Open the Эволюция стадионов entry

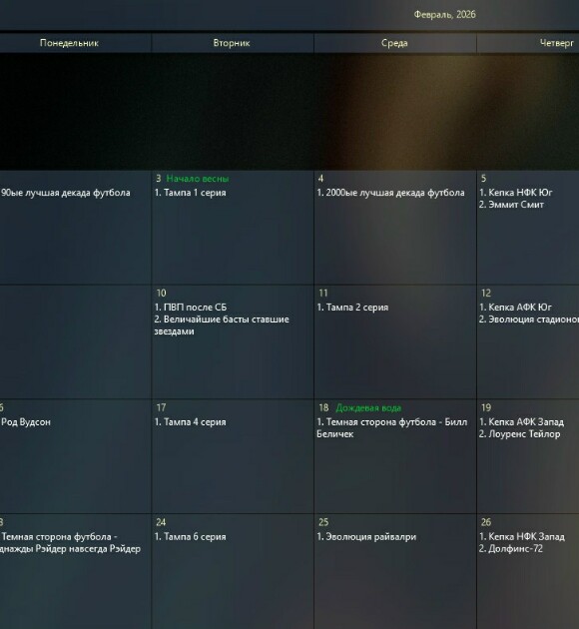[x=529, y=319]
